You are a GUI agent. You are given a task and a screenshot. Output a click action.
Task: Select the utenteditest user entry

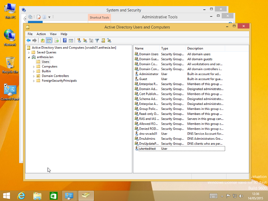coord(180,149)
